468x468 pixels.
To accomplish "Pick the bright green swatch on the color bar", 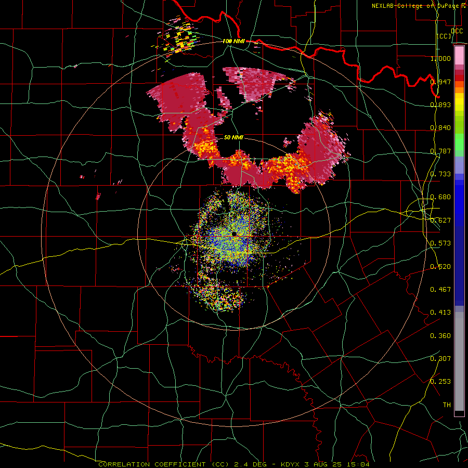I will (x=459, y=142).
